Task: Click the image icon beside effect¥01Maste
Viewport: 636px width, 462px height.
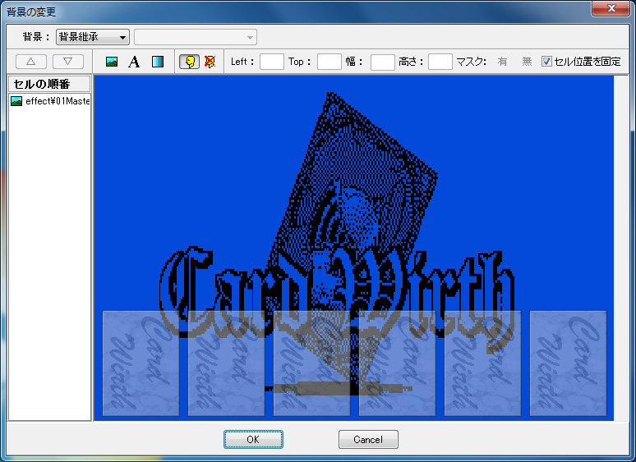Action: tap(16, 101)
